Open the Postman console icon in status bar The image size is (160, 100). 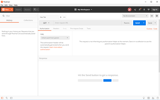click(11, 98)
